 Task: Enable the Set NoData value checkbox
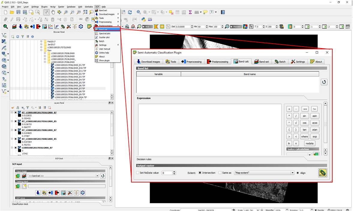(x=138, y=173)
